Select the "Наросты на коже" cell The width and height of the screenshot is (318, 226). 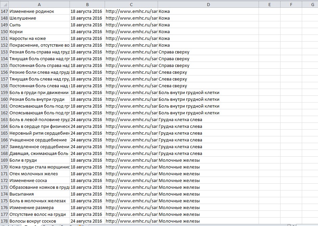pos(39,39)
